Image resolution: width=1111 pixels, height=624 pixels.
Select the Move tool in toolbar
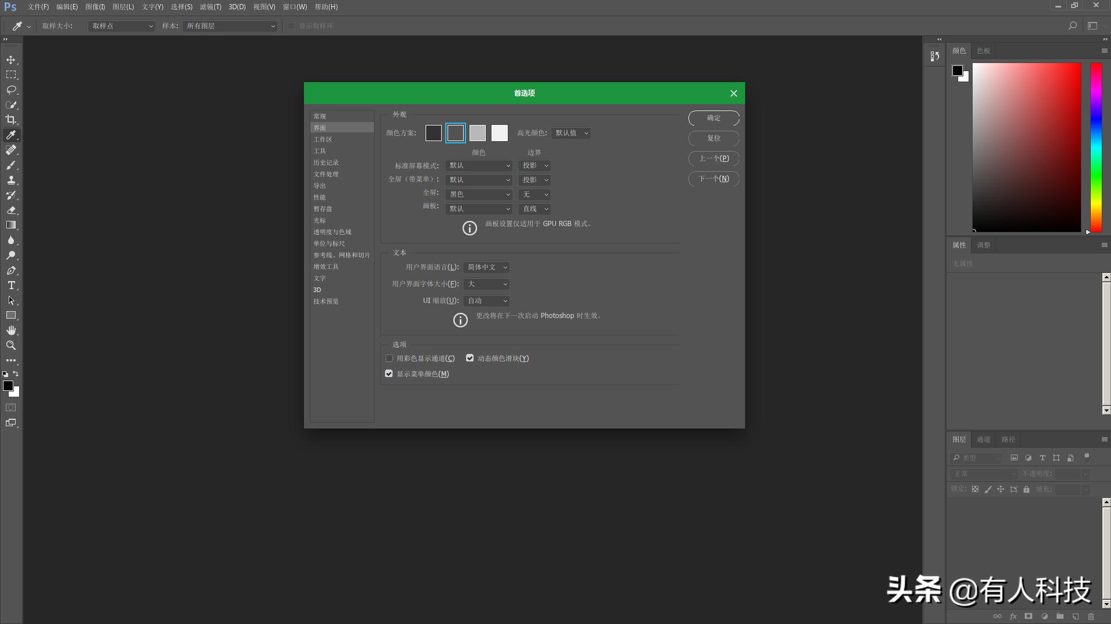tap(11, 60)
